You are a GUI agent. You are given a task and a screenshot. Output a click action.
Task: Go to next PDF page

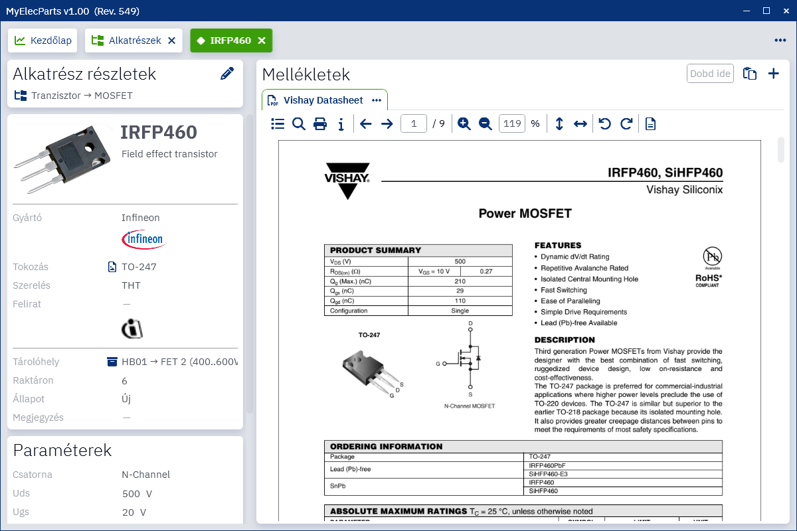click(x=387, y=123)
